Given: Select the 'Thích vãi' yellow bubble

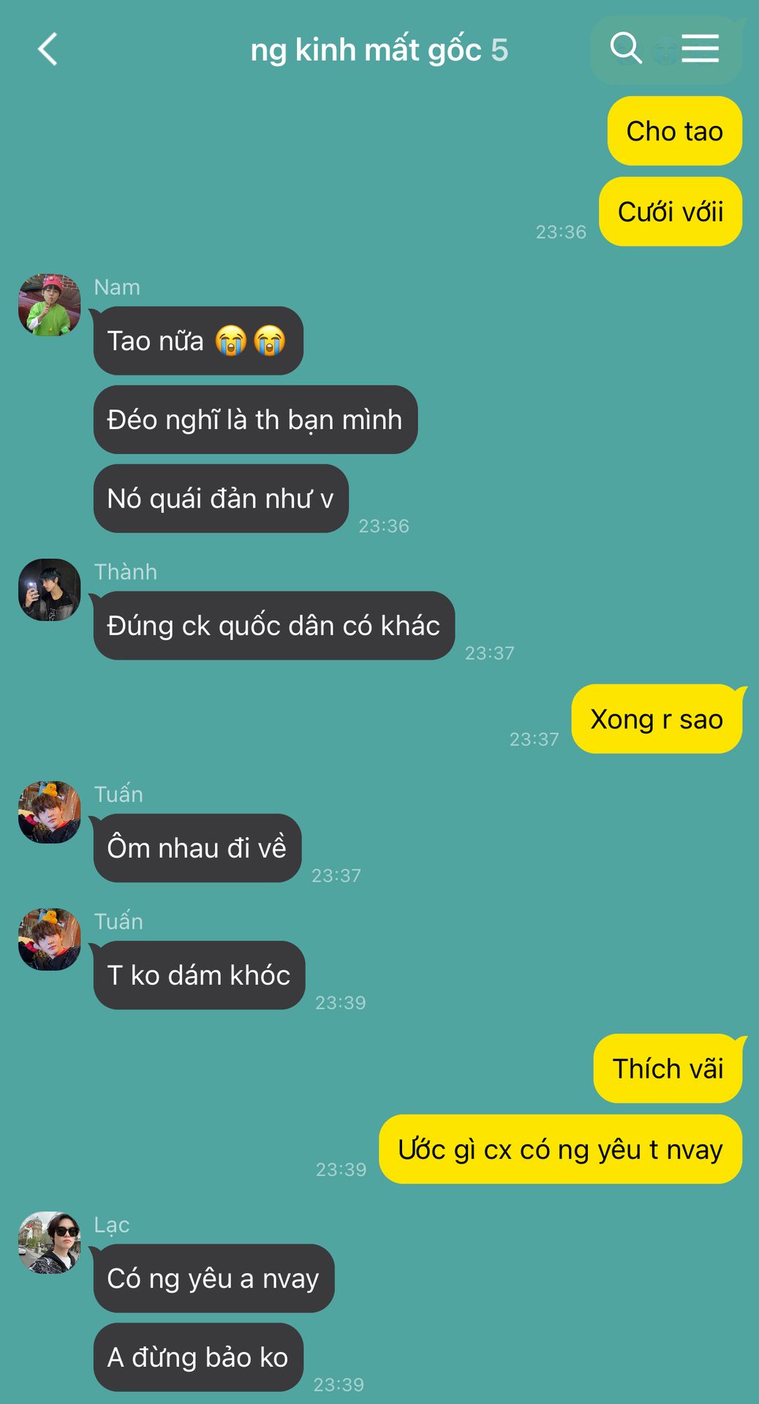Looking at the screenshot, I should click(668, 1068).
